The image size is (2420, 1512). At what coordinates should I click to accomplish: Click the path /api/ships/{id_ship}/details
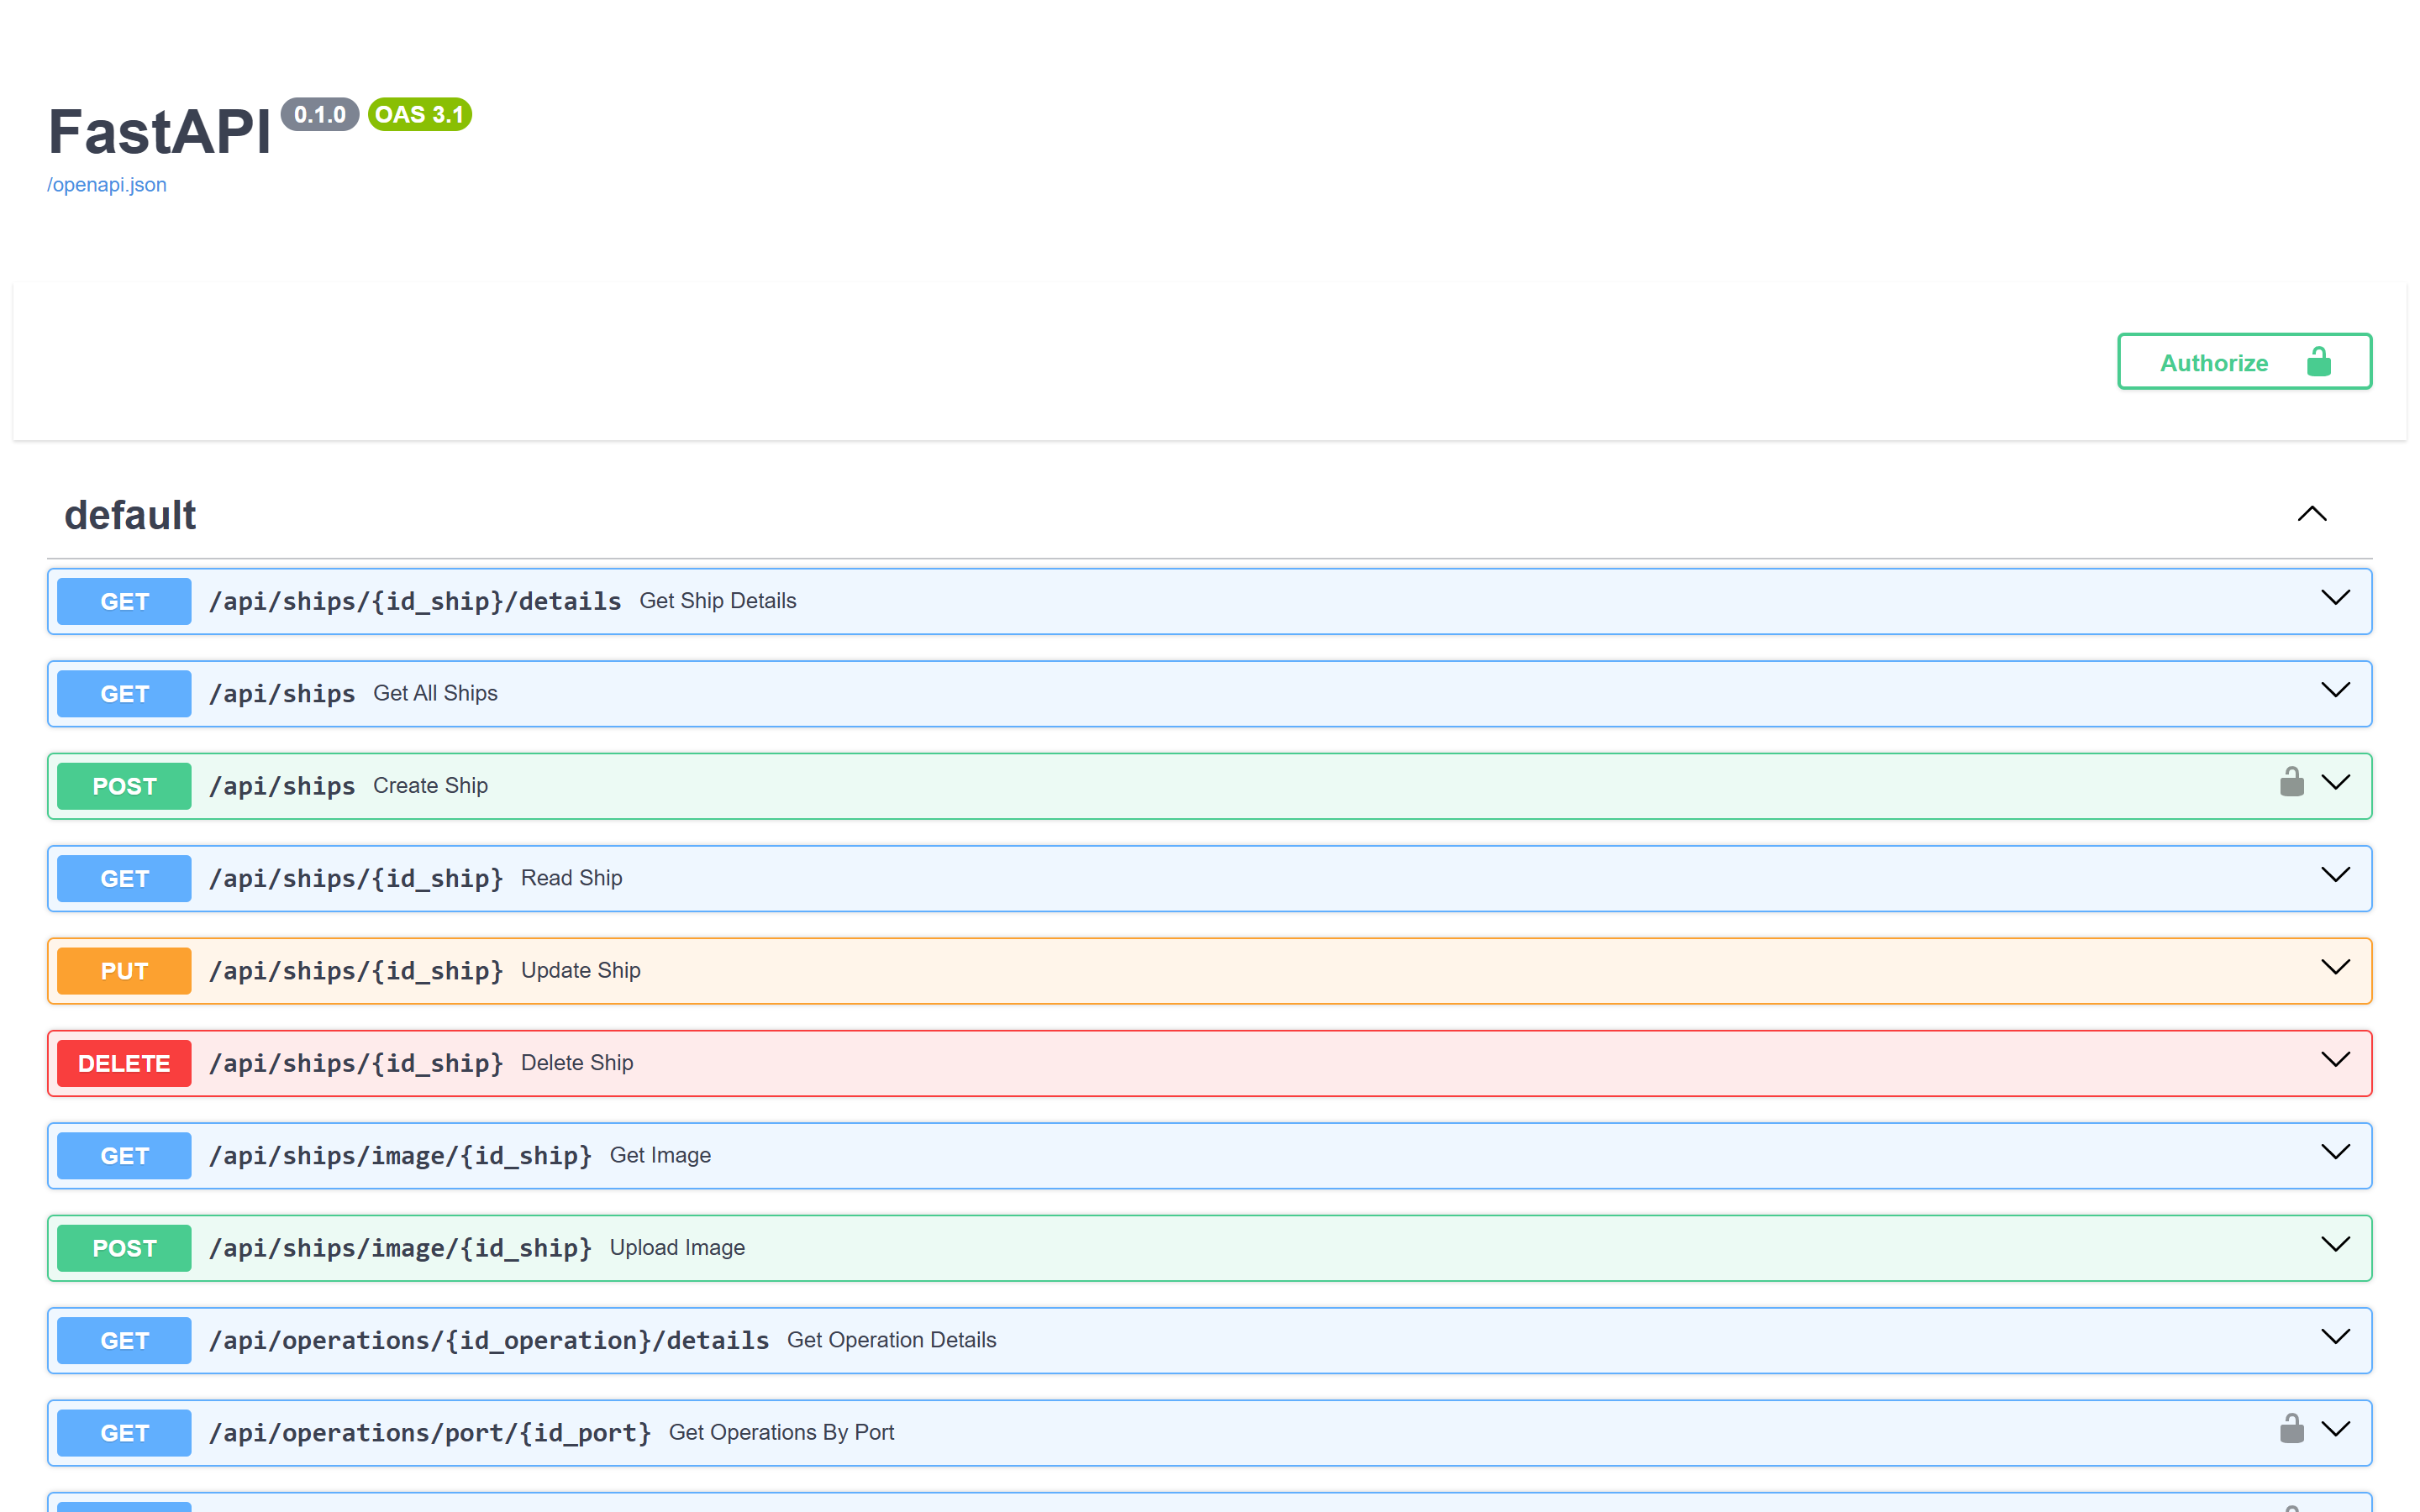click(x=415, y=601)
